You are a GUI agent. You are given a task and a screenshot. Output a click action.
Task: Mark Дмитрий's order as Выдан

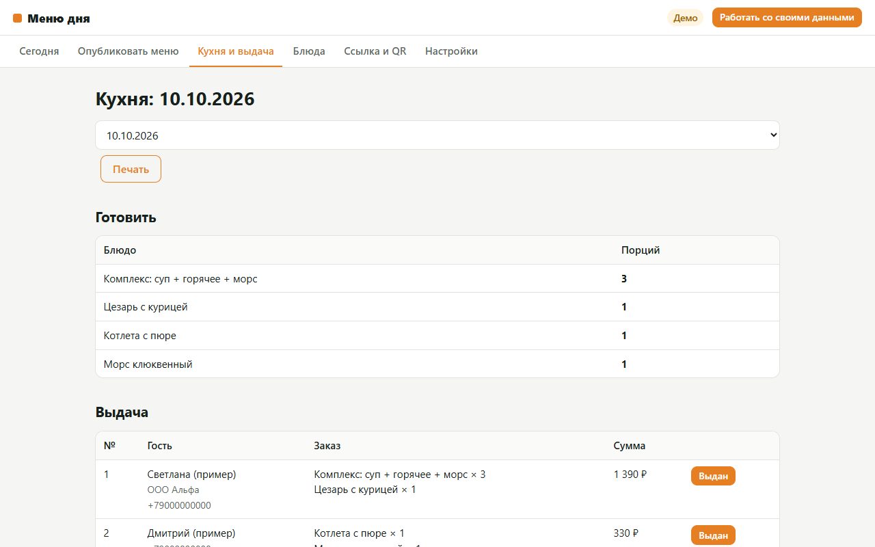pos(713,535)
